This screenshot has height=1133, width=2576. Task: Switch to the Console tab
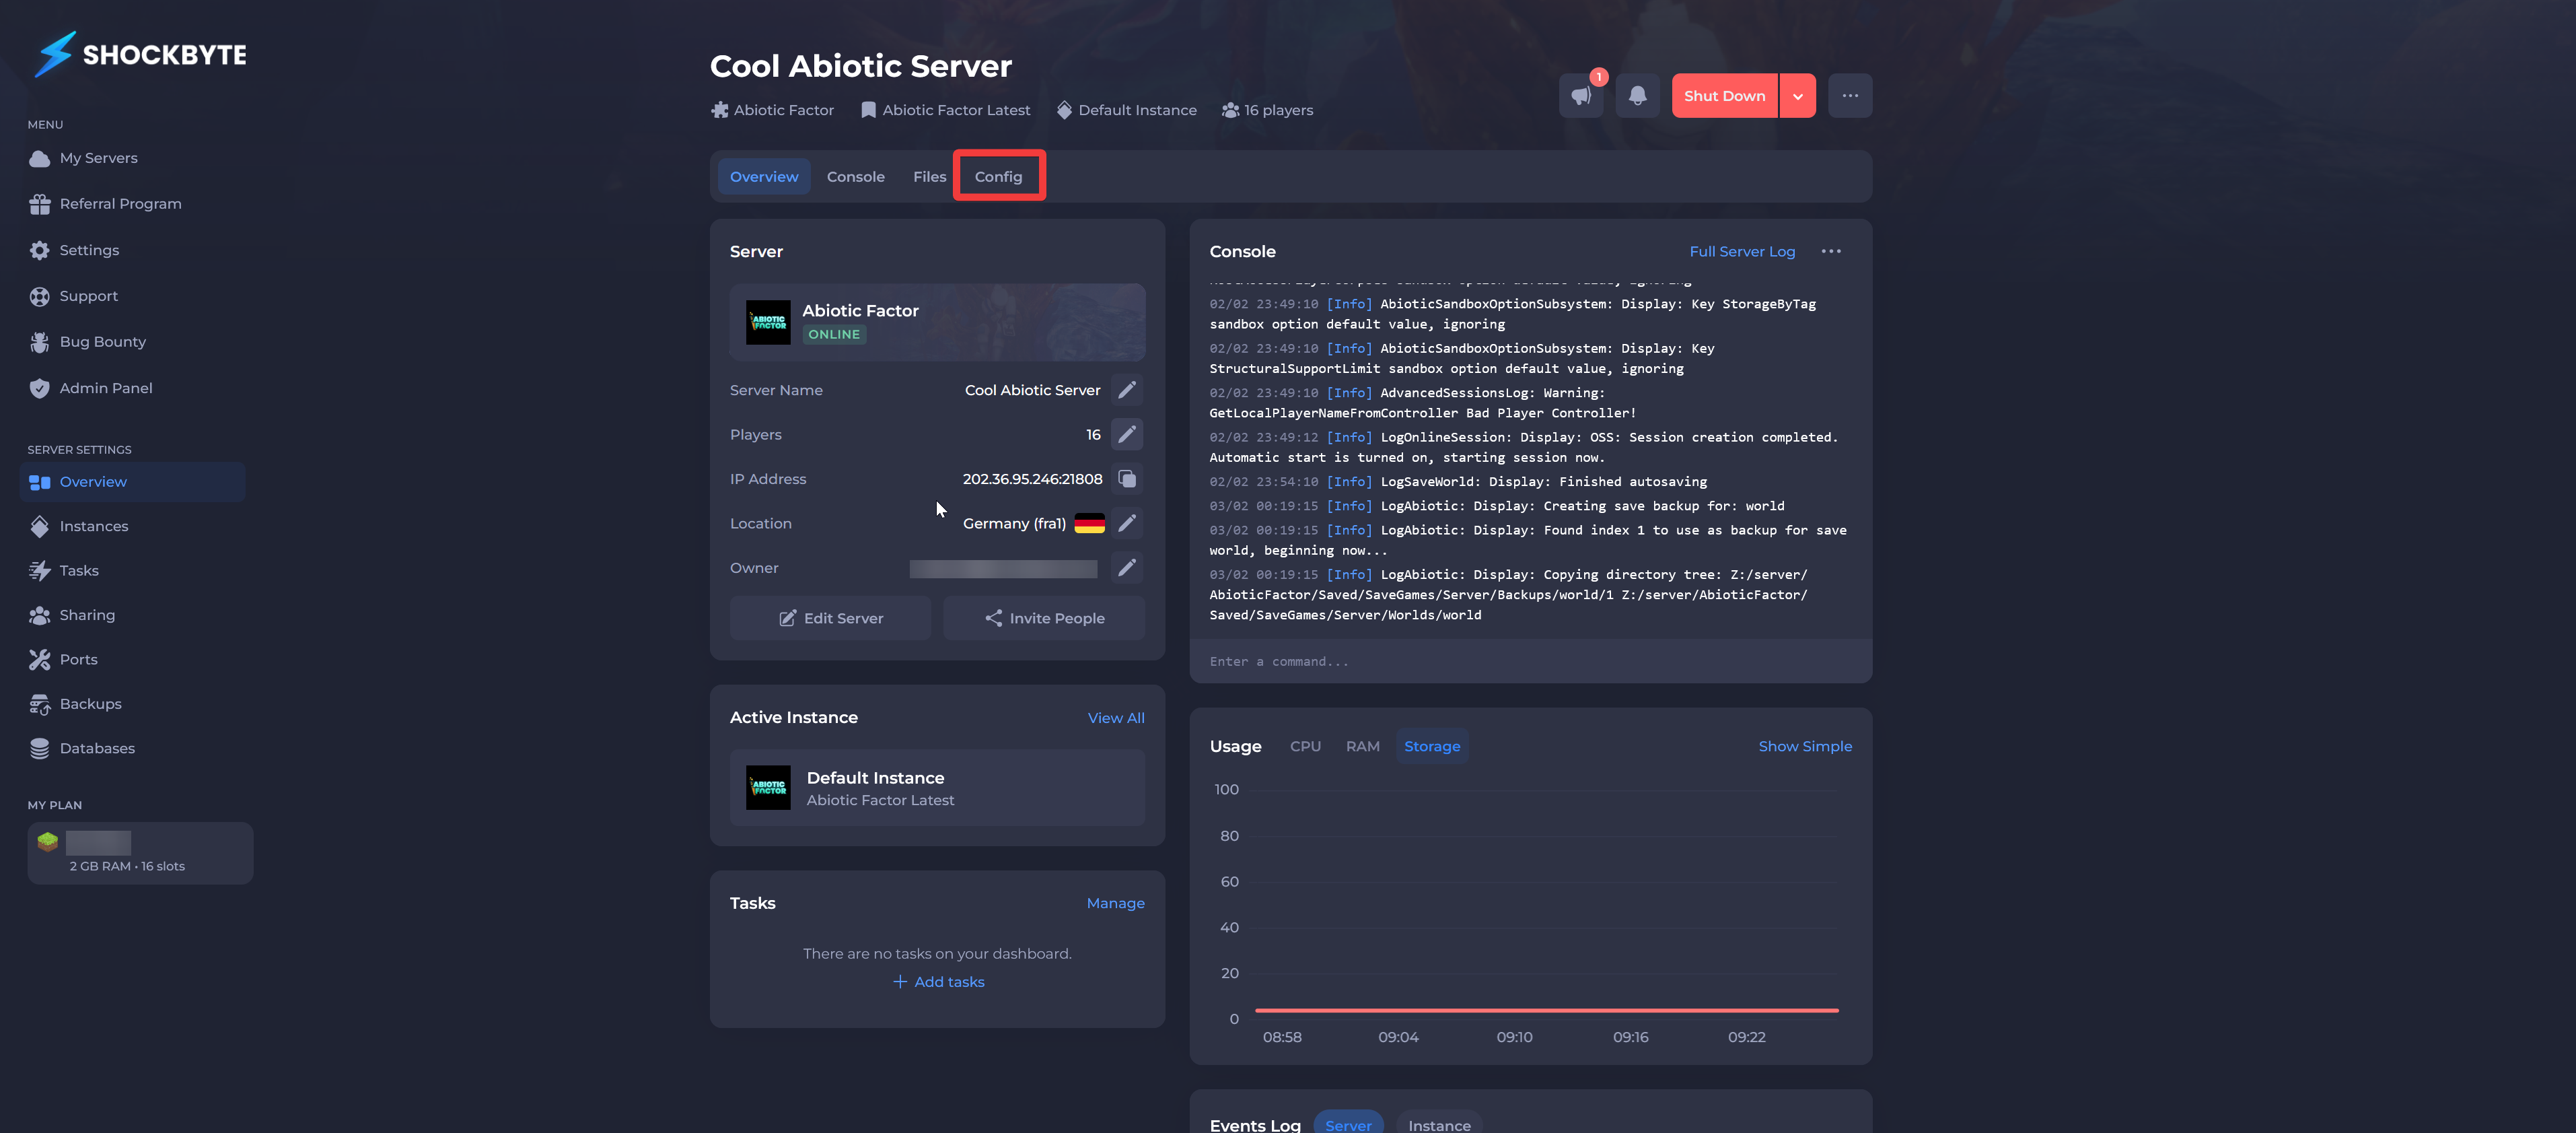pos(855,177)
